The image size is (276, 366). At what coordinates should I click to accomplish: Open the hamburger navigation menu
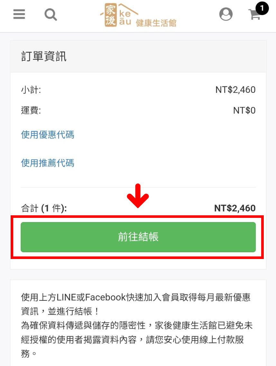(x=19, y=14)
